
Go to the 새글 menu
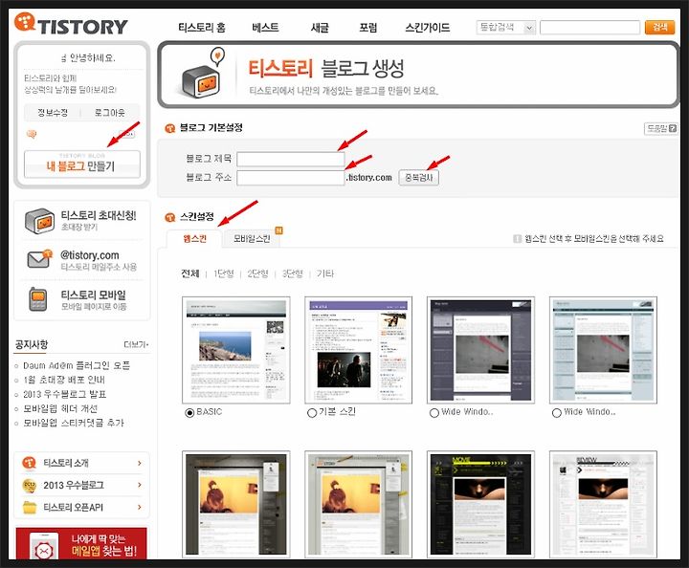point(320,28)
